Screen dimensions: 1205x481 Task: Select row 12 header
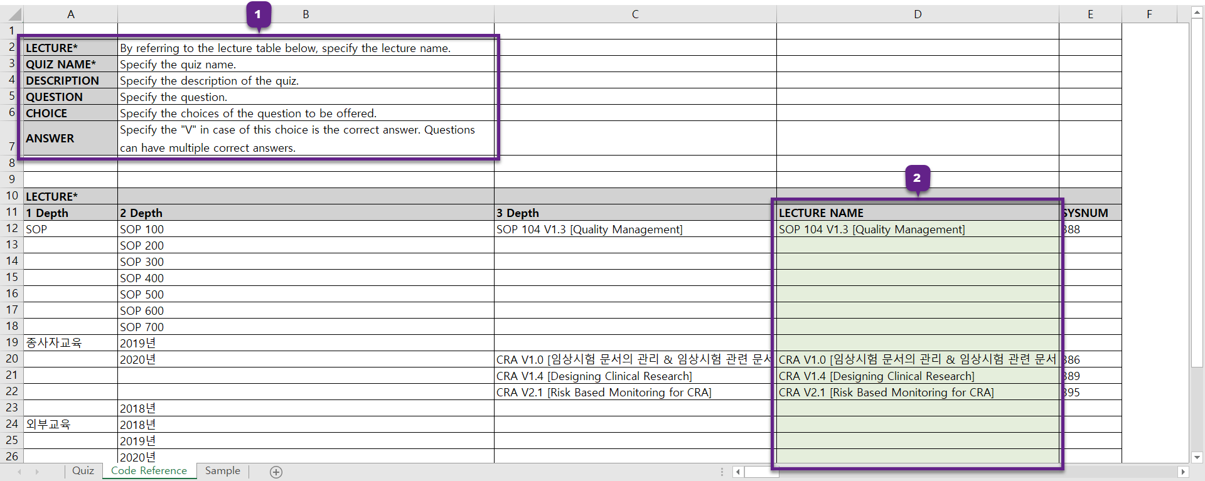tap(12, 229)
